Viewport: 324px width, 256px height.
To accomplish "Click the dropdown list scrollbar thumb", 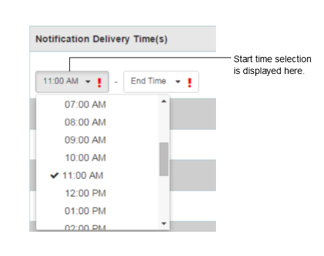I will [x=164, y=159].
